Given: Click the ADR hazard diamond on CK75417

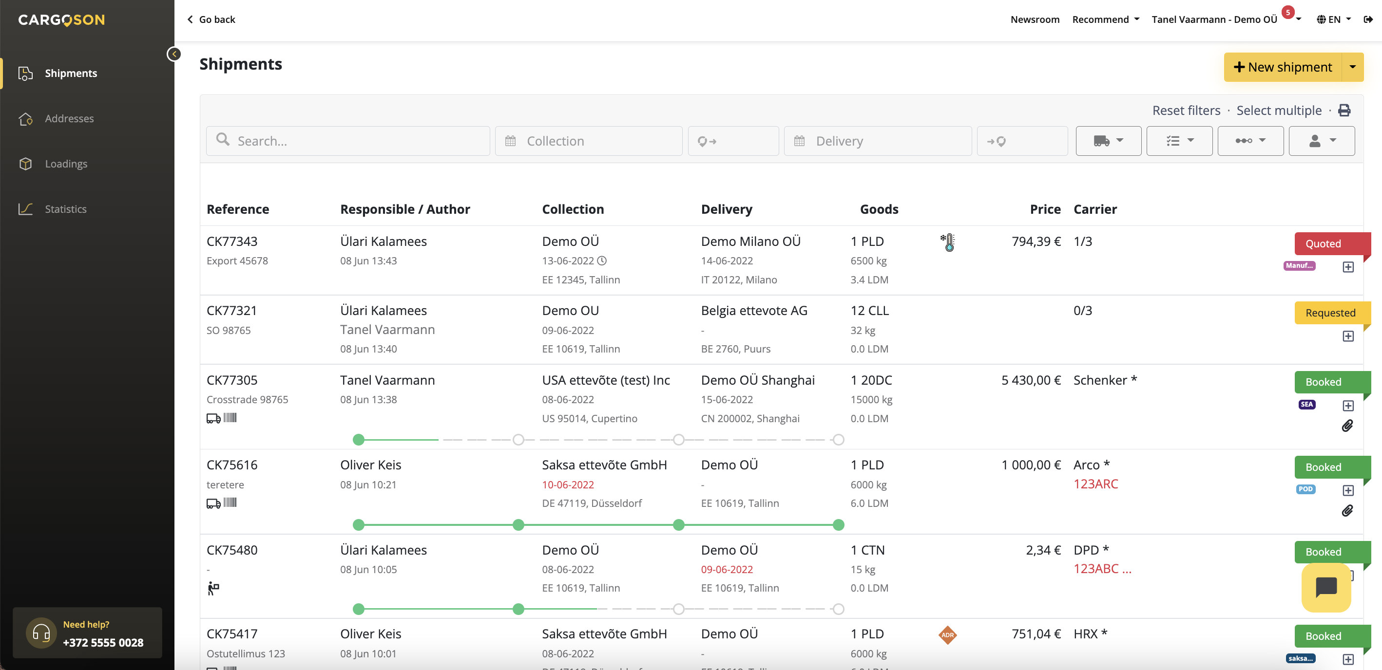Looking at the screenshot, I should tap(947, 634).
